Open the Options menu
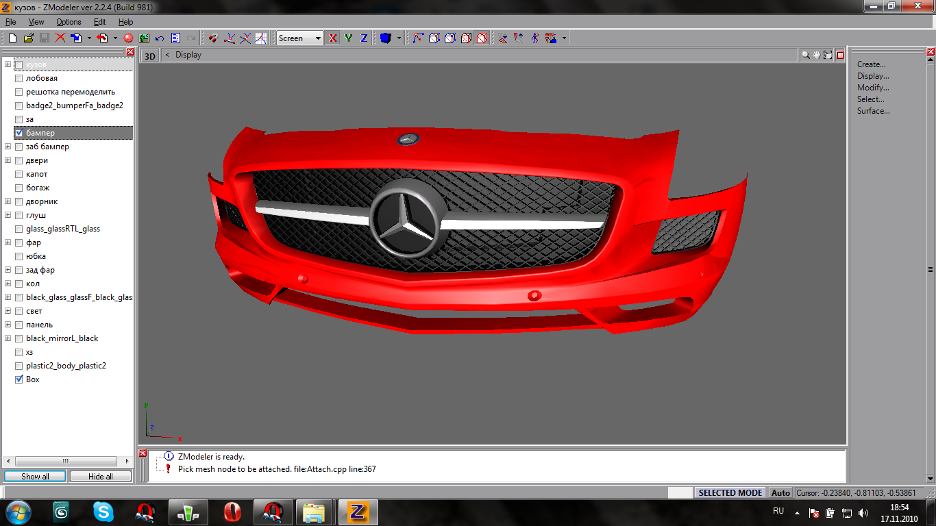The height and width of the screenshot is (526, 936). click(69, 22)
